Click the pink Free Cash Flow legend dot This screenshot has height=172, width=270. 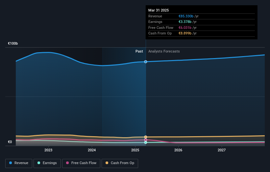[67, 163]
